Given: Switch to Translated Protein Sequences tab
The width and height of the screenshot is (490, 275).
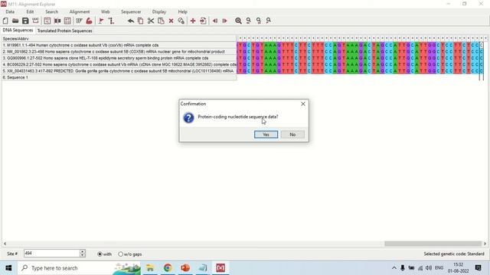Looking at the screenshot, I should (x=64, y=31).
